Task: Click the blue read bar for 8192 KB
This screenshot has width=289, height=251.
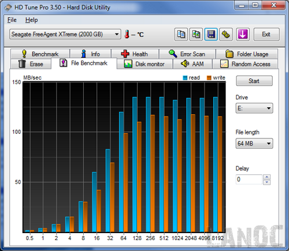Action: [216, 164]
